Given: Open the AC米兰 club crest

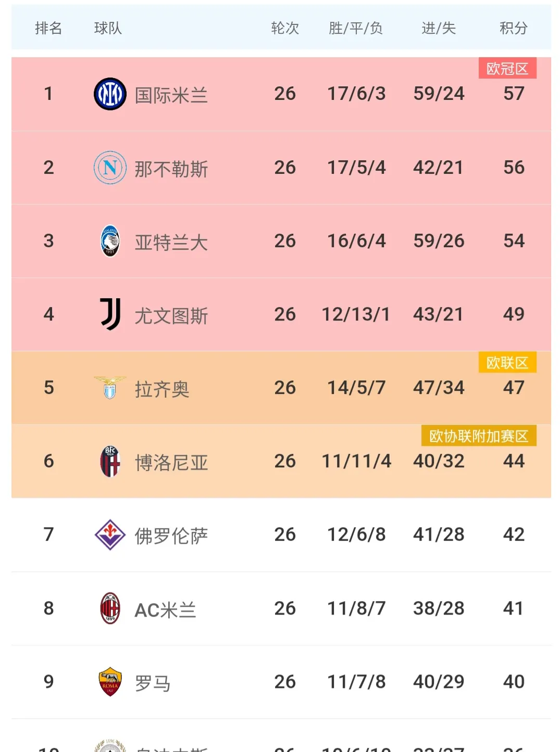Looking at the screenshot, I should [x=108, y=608].
